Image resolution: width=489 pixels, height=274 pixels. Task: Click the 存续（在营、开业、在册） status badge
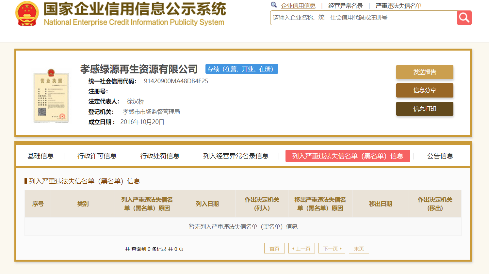click(x=242, y=69)
